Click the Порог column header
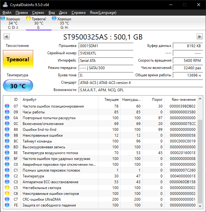The image size is (206, 212). pos(153,100)
